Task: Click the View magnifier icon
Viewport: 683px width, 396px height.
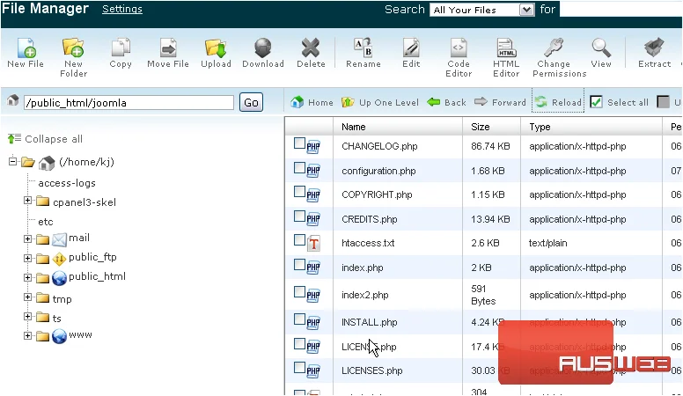Action: pyautogui.click(x=601, y=48)
